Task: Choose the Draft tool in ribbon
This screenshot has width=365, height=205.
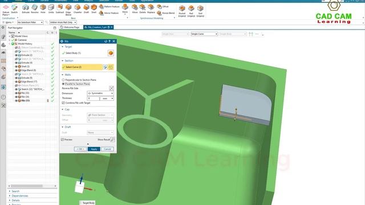Action: tap(86, 9)
